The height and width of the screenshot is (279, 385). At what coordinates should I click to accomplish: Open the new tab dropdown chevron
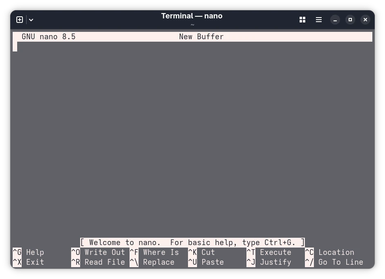31,20
